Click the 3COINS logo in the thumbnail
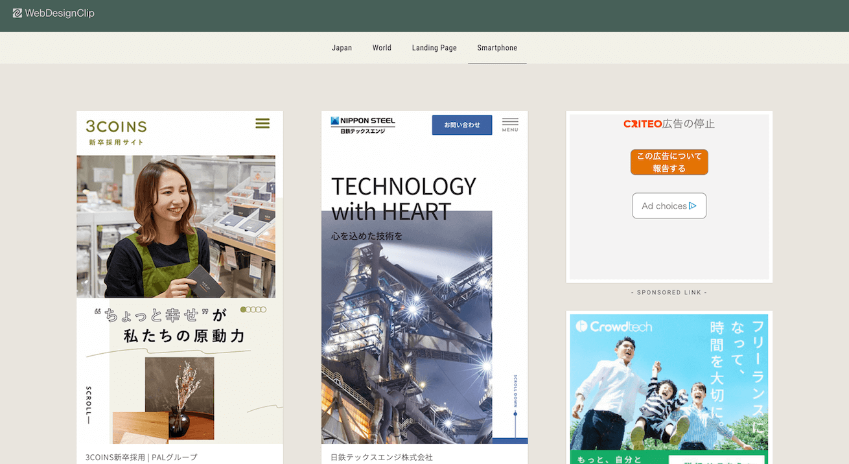The height and width of the screenshot is (464, 849). coord(117,126)
